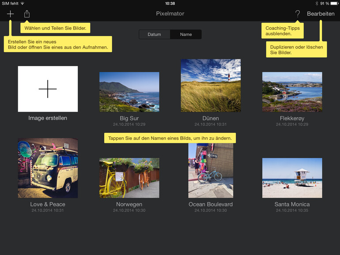Tap the 10:38 clock in status bar
This screenshot has height=255, width=340.
[170, 3]
